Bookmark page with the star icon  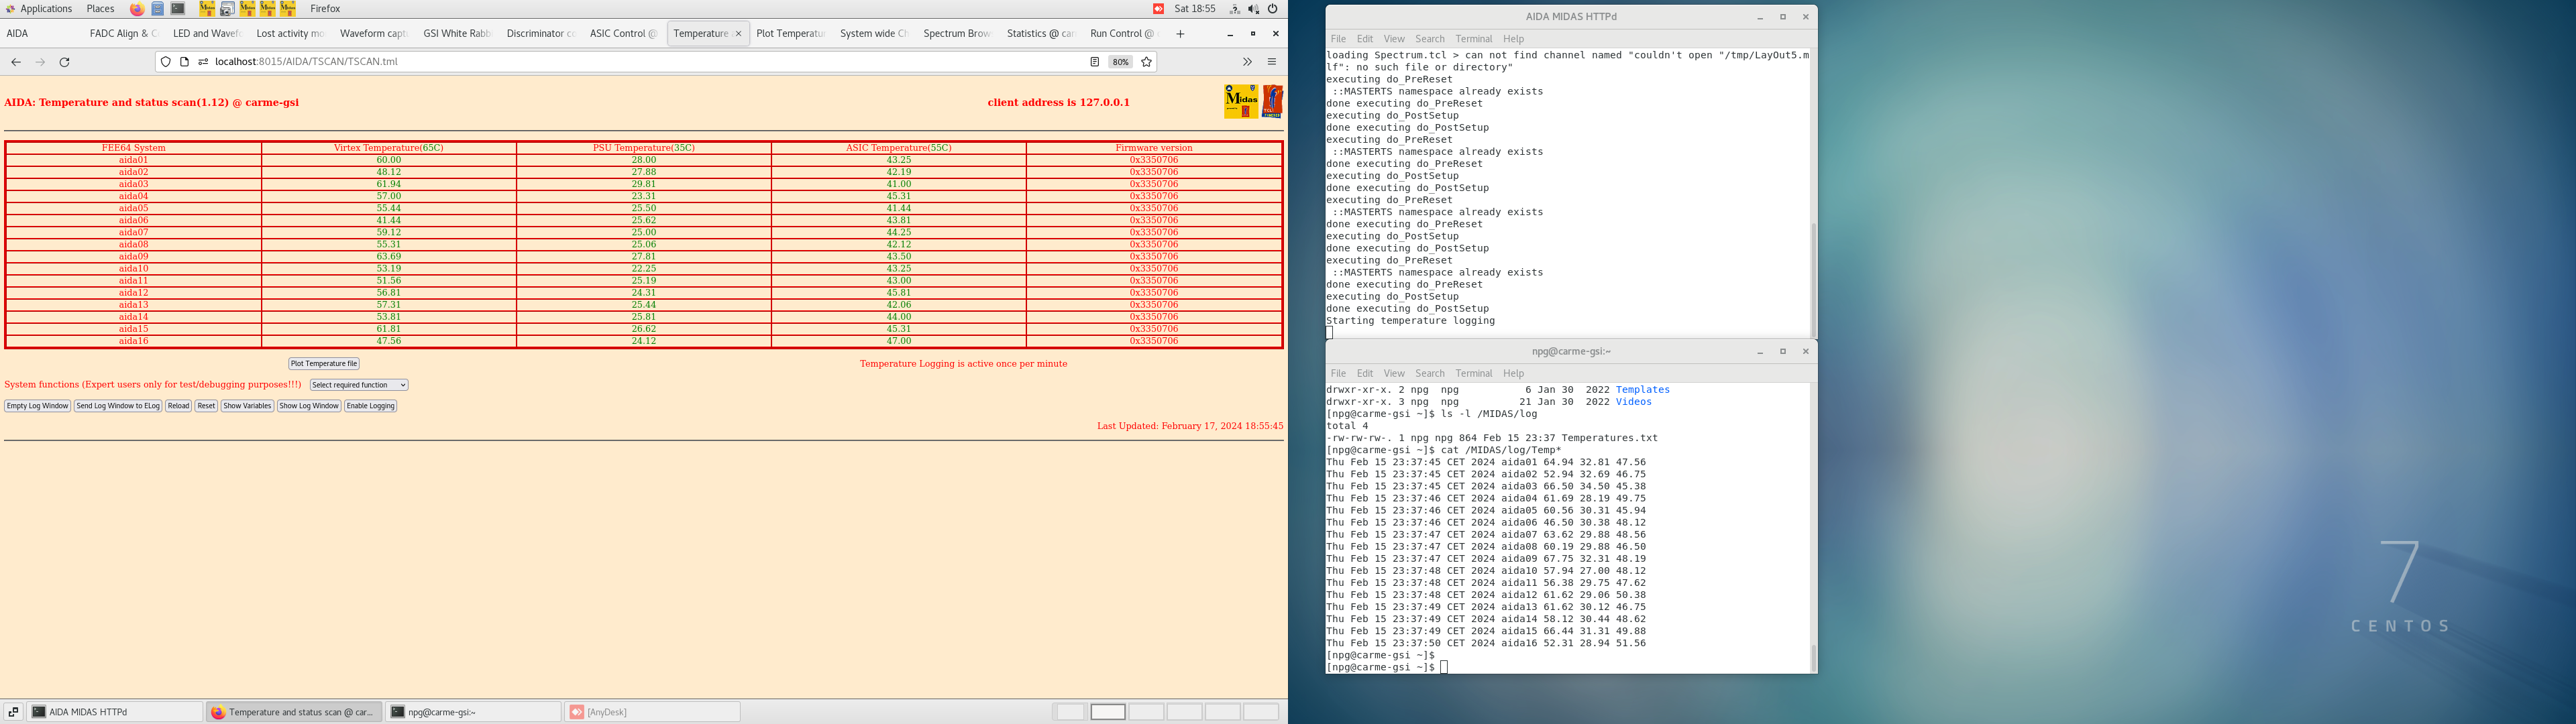pos(1147,62)
